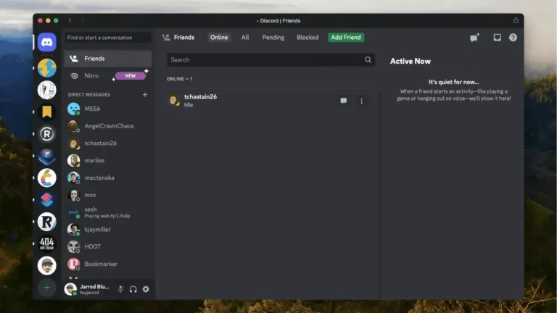Click the friends Search field
The image size is (557, 313).
271,59
